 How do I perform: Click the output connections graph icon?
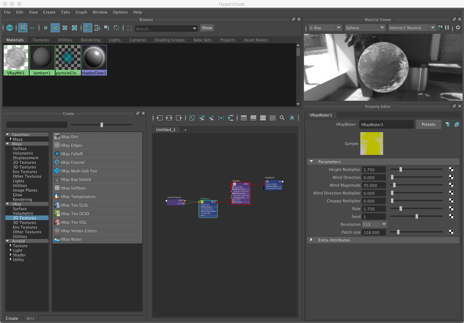click(179, 118)
